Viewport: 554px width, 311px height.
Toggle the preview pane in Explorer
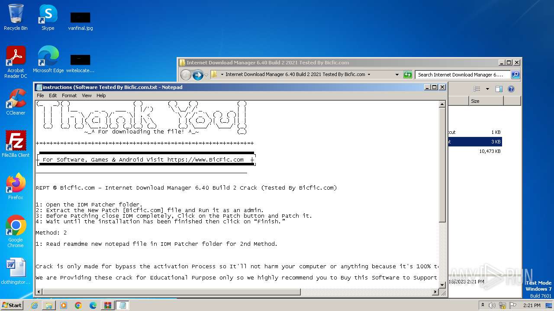[x=499, y=89]
